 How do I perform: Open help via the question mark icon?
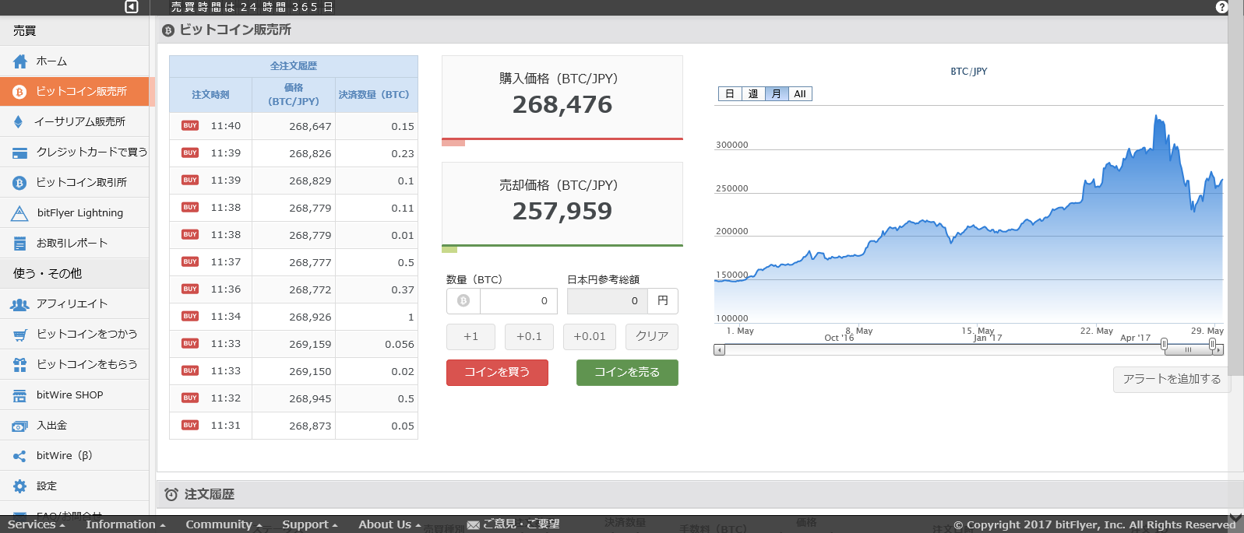[1221, 7]
